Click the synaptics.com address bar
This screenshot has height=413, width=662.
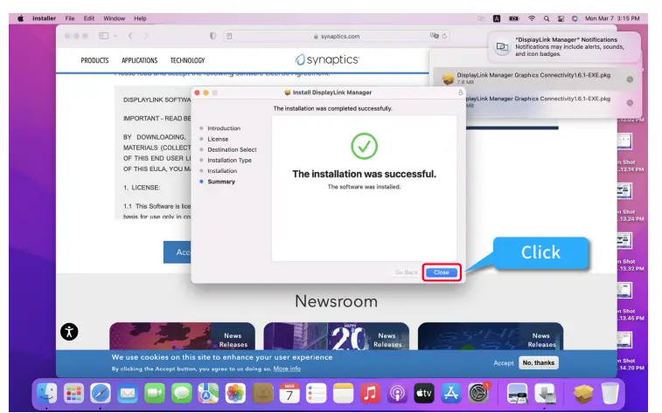pos(337,37)
